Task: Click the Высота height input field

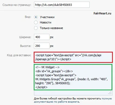Action: [42, 46]
